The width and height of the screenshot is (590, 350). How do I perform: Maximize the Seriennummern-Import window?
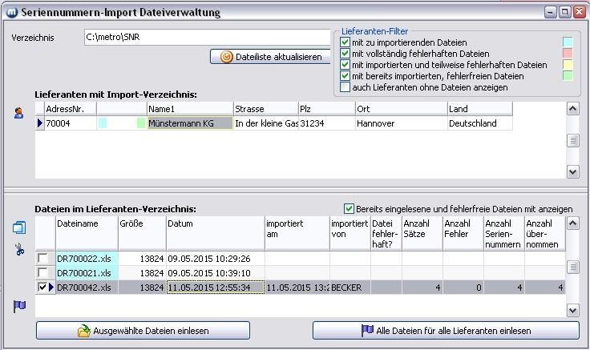(x=564, y=12)
